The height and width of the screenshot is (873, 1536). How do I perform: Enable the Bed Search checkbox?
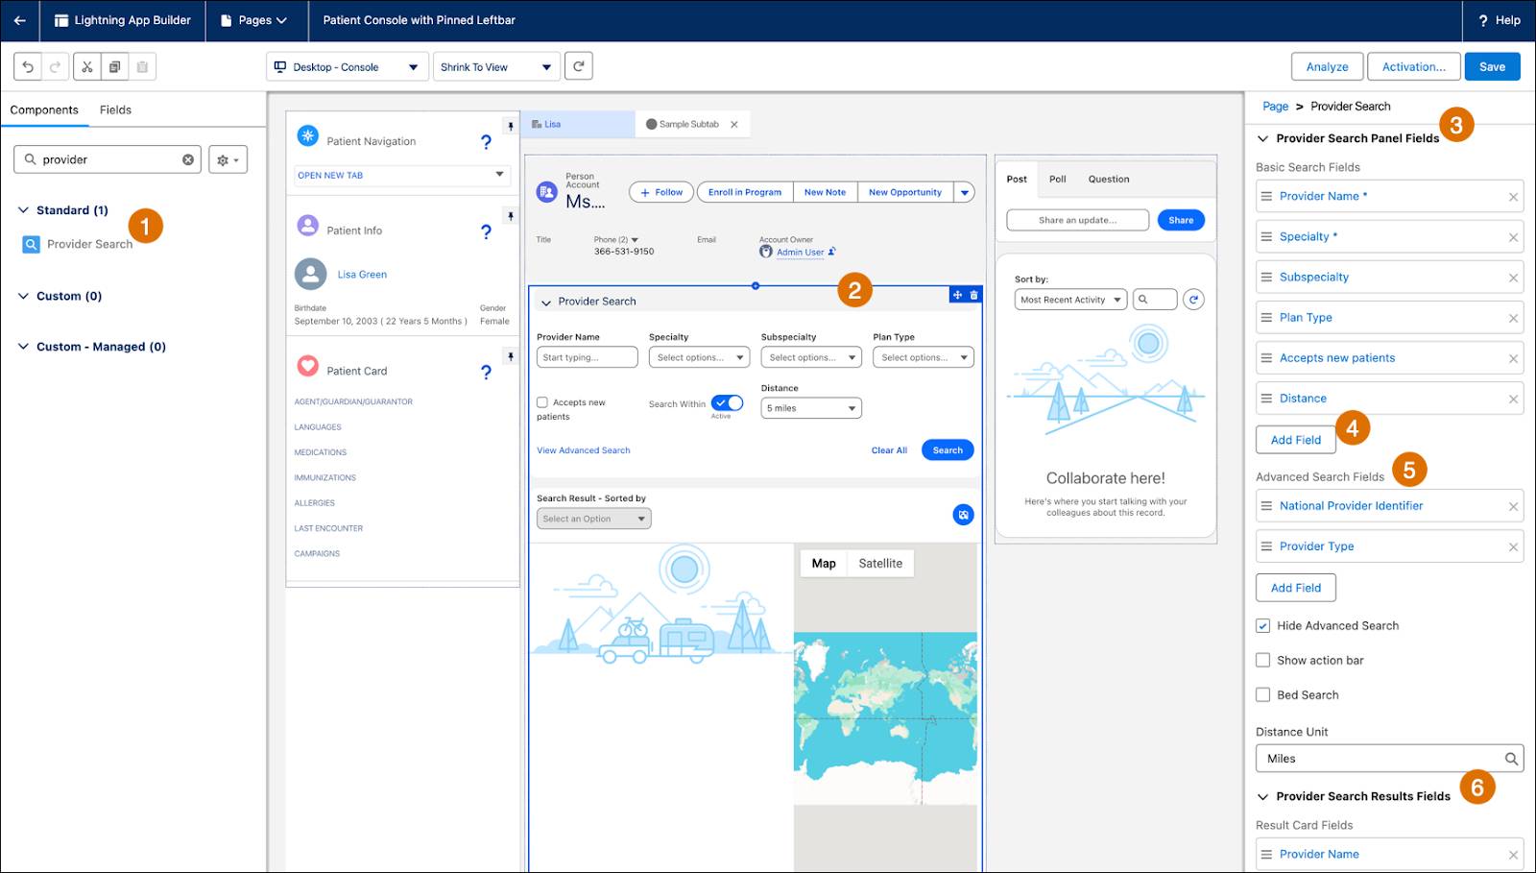(x=1263, y=694)
